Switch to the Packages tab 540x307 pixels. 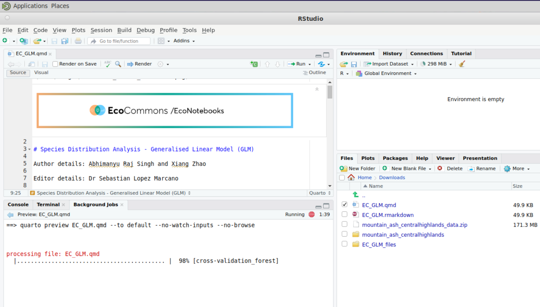click(x=395, y=158)
